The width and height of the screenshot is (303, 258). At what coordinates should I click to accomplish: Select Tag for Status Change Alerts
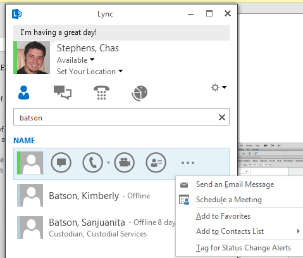[x=244, y=248]
